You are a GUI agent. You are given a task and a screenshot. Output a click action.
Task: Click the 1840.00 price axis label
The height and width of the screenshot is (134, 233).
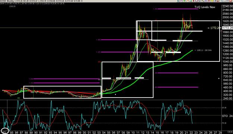coord(228,25)
